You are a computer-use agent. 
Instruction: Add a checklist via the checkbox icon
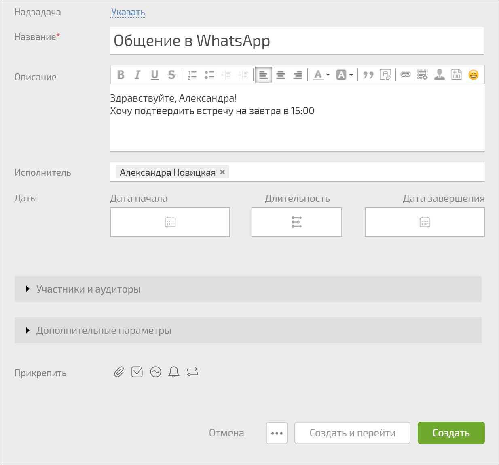pyautogui.click(x=137, y=372)
